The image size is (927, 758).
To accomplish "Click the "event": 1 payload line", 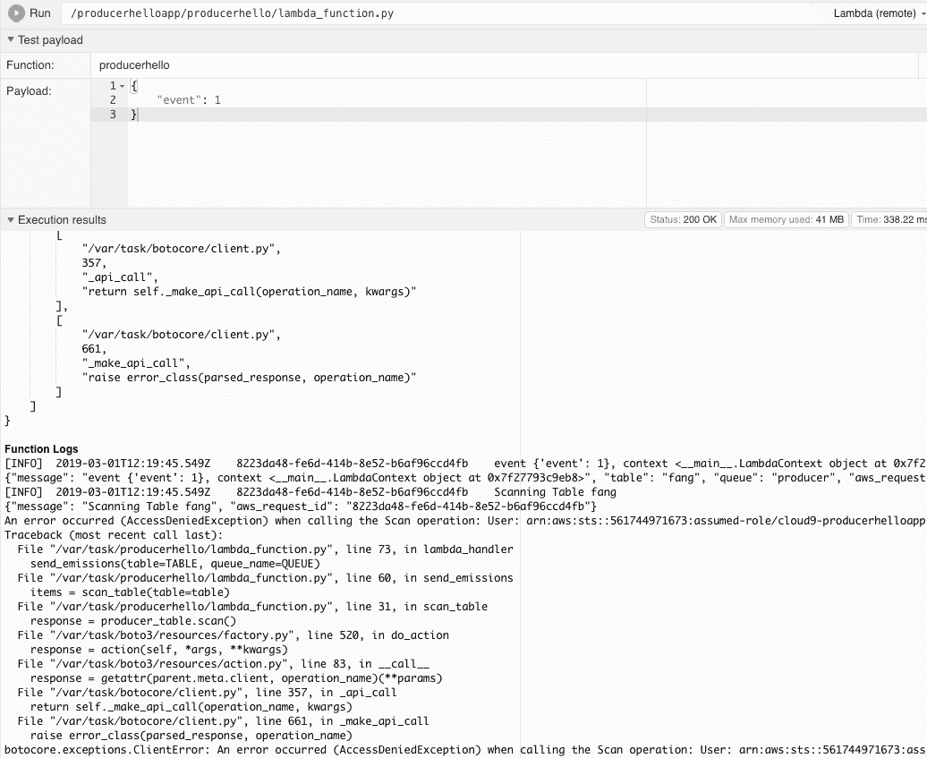I will 189,100.
